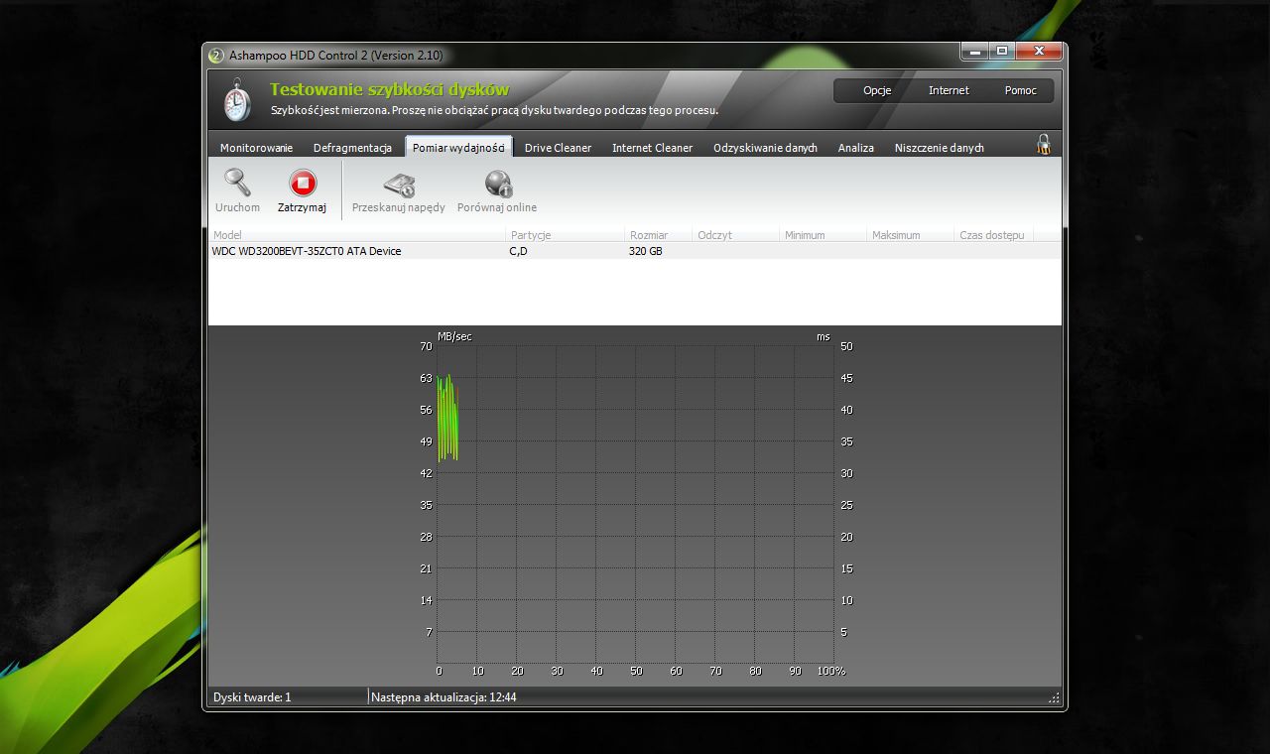Click the window resize grip in status bar

click(1054, 698)
